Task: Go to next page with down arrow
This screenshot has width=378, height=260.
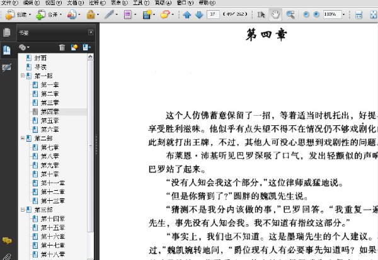Action: [x=199, y=15]
